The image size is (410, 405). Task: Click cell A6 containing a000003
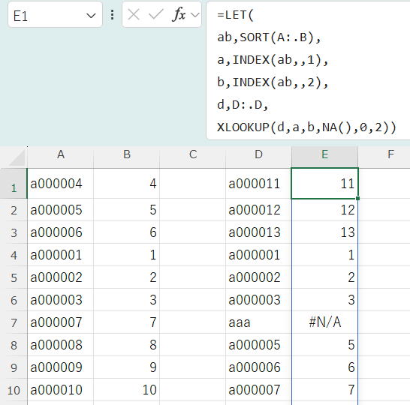click(x=60, y=300)
